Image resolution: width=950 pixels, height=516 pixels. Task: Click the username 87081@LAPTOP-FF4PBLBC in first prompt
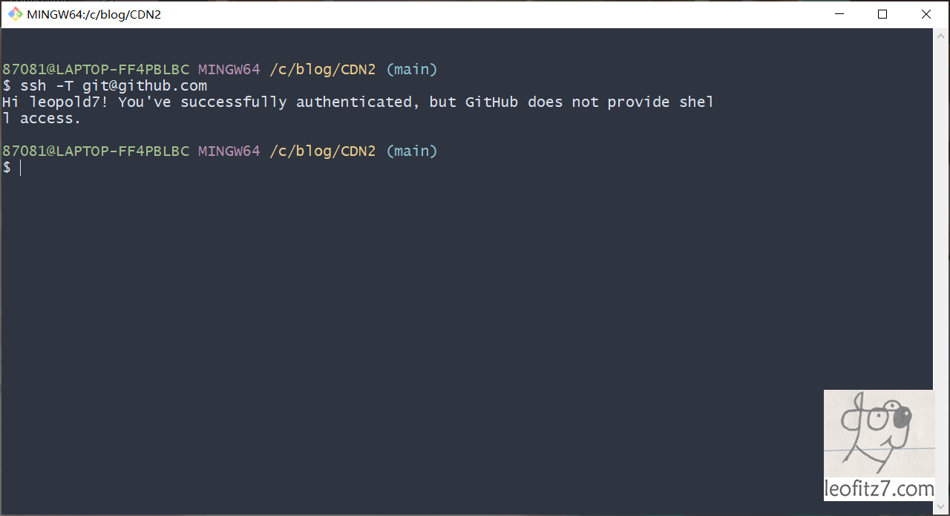[96, 70]
